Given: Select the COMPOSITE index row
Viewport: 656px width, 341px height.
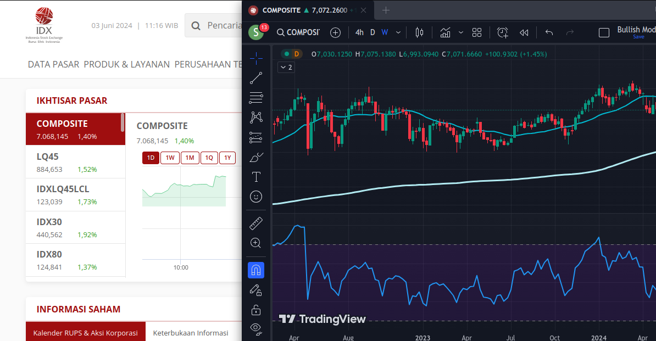Looking at the screenshot, I should pyautogui.click(x=75, y=129).
